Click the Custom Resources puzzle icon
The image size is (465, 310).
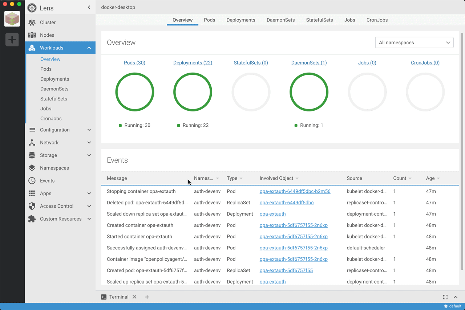(x=32, y=219)
